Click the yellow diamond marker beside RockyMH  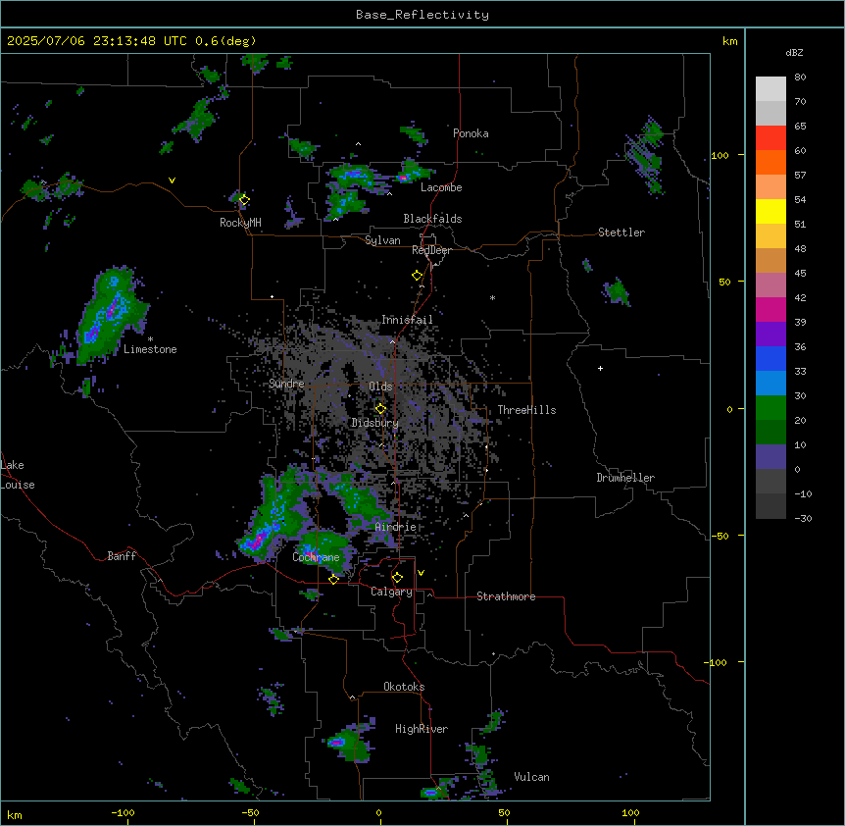click(x=244, y=200)
